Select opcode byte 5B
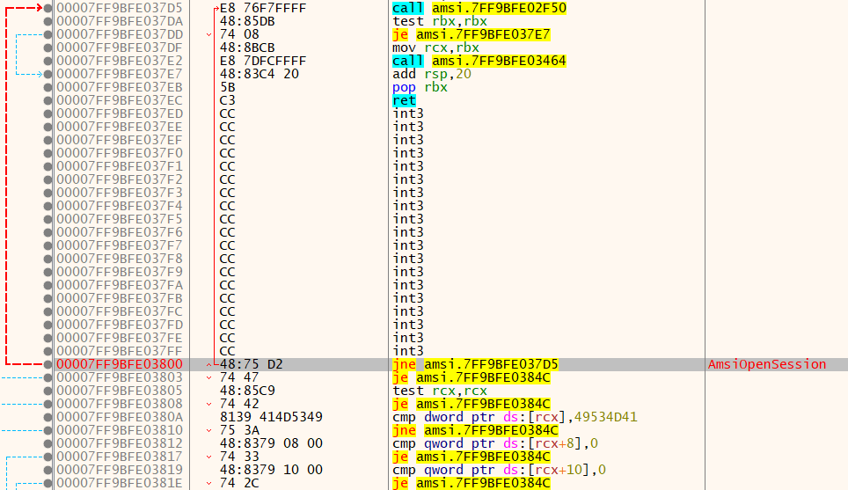Image resolution: width=848 pixels, height=490 pixels. click(x=227, y=87)
